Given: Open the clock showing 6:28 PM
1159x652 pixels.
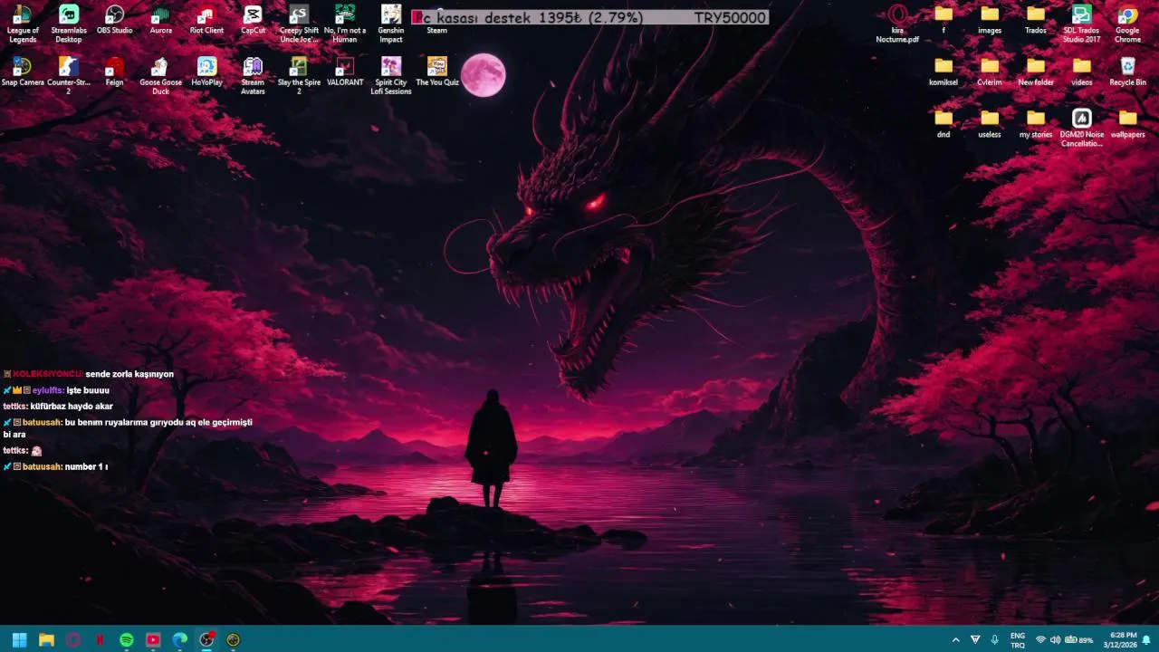Looking at the screenshot, I should point(1120,640).
